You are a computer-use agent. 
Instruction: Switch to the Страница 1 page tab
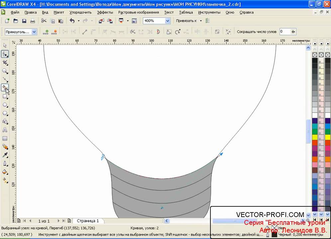pyautogui.click(x=88, y=221)
